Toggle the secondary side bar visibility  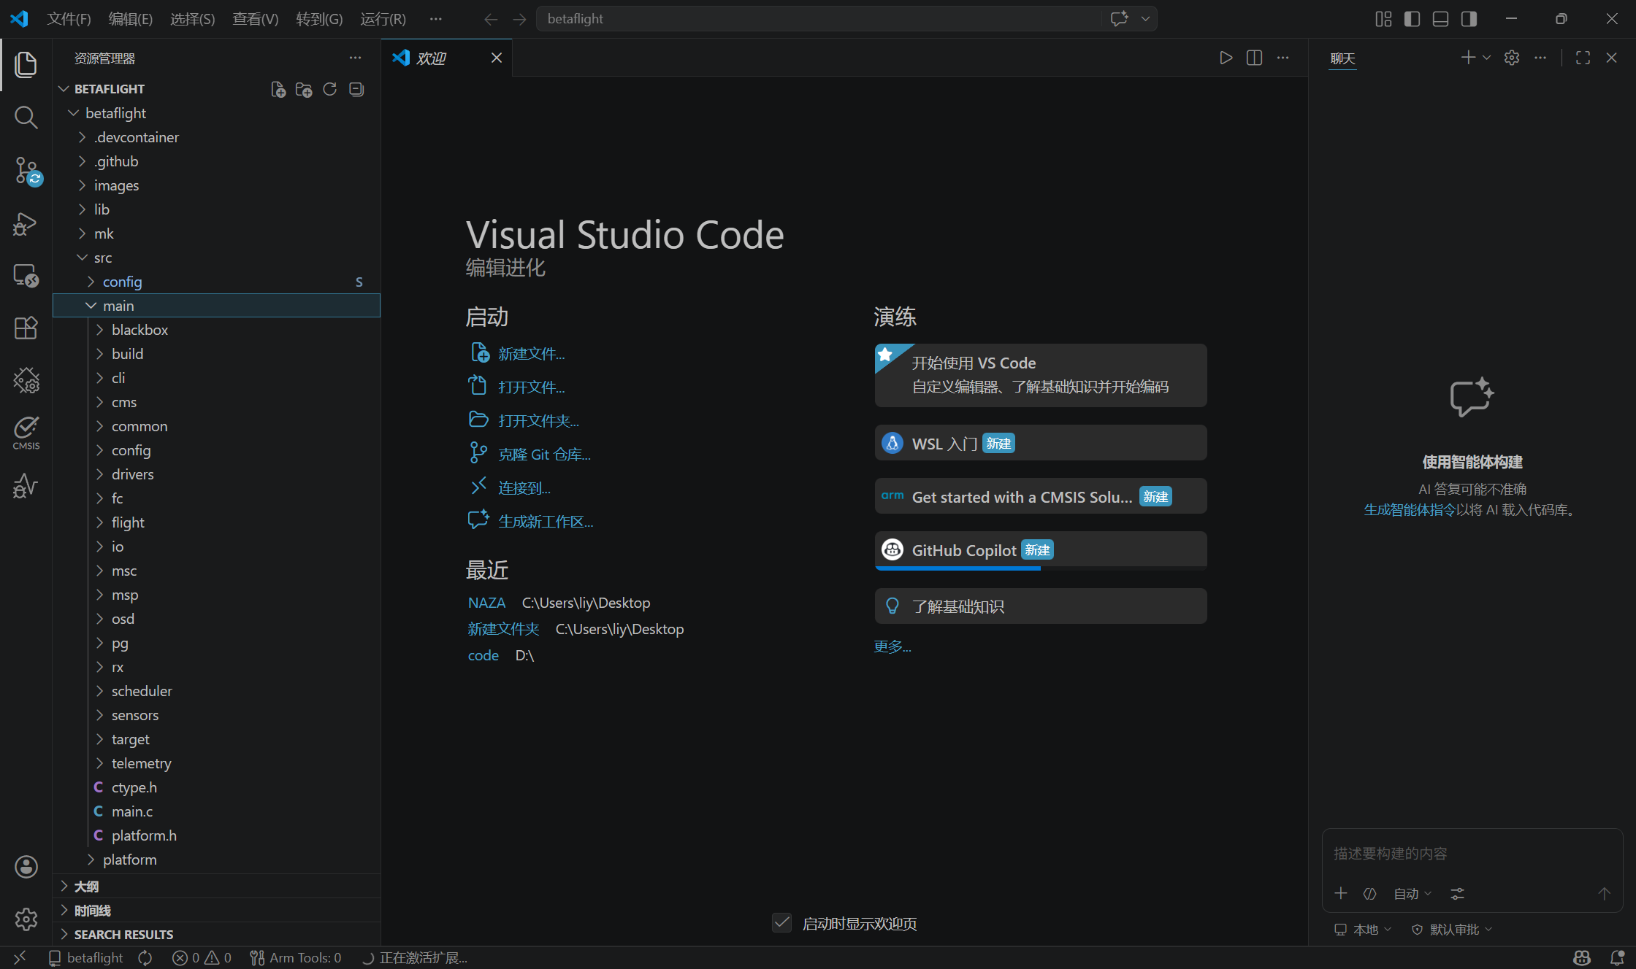[x=1469, y=19]
